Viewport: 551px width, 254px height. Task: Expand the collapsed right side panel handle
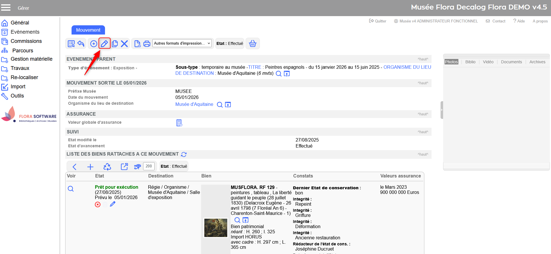[x=441, y=110]
